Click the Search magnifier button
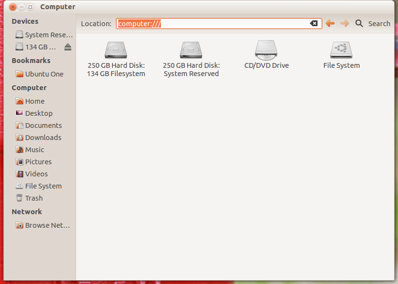The image size is (398, 284). tap(359, 24)
